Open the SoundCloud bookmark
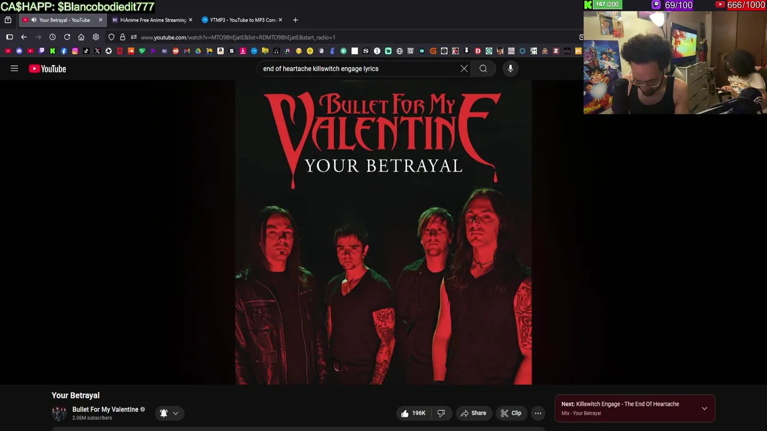Viewport: 767px width, 431px height. click(x=131, y=51)
